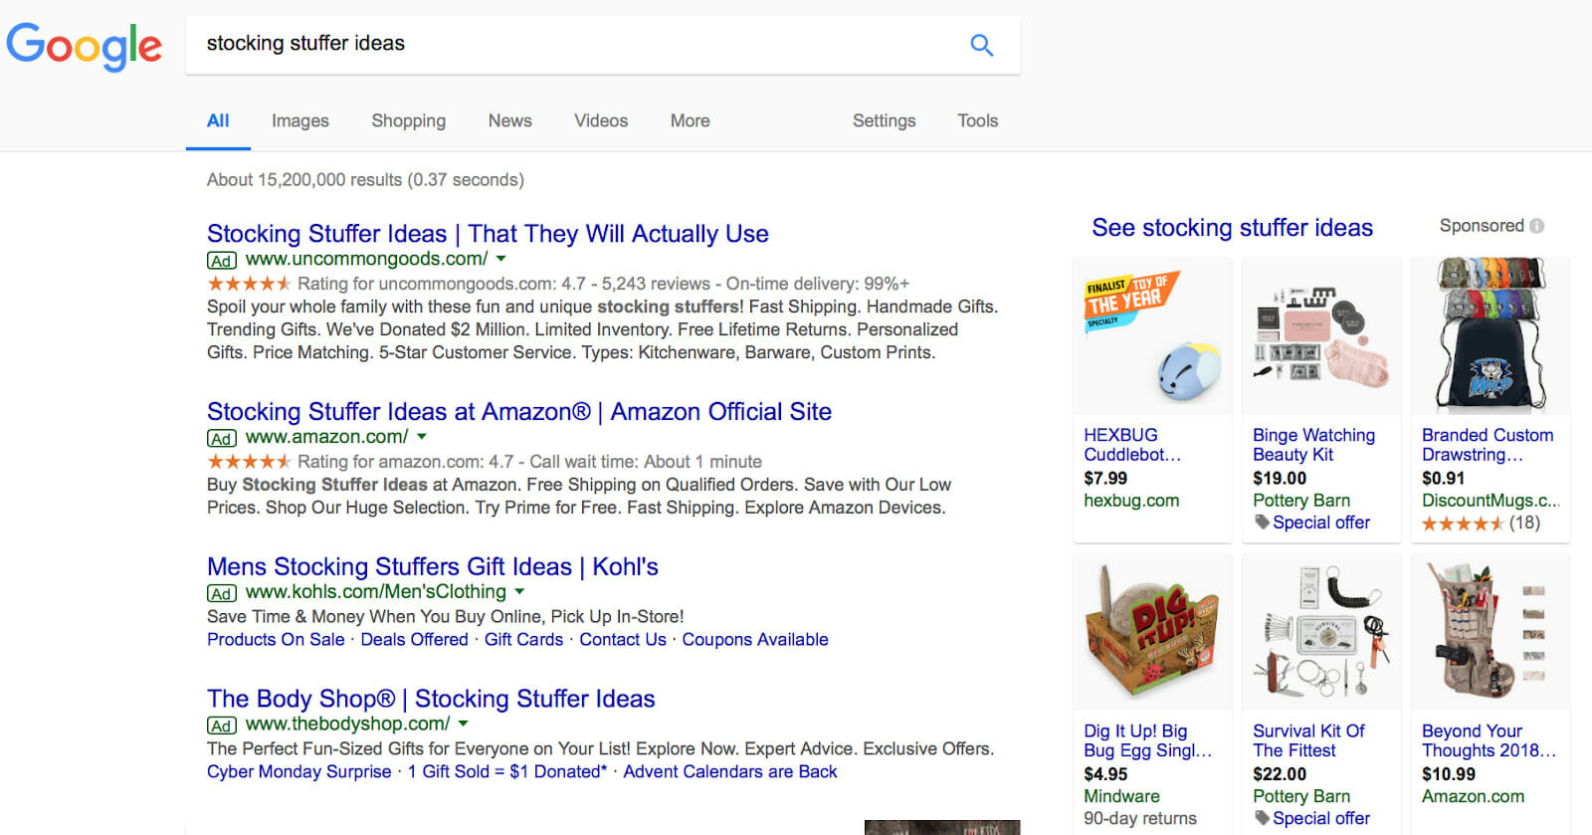The height and width of the screenshot is (835, 1592).
Task: Open the Binge Watching Beauty Kit image
Action: tap(1320, 336)
